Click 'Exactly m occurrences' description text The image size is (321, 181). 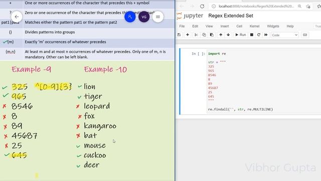click(x=65, y=42)
